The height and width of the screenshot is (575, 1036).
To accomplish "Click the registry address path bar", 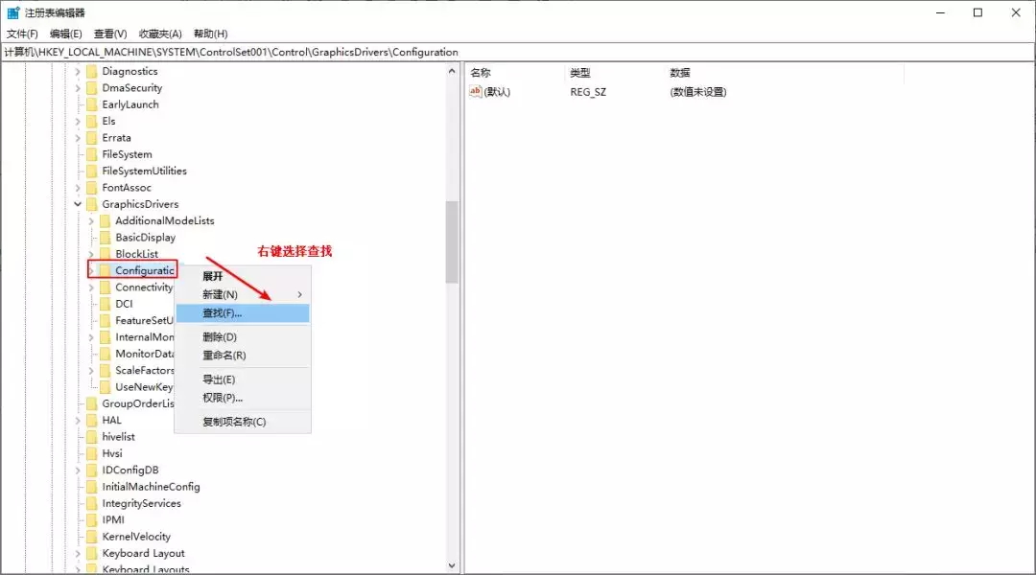I will [518, 52].
